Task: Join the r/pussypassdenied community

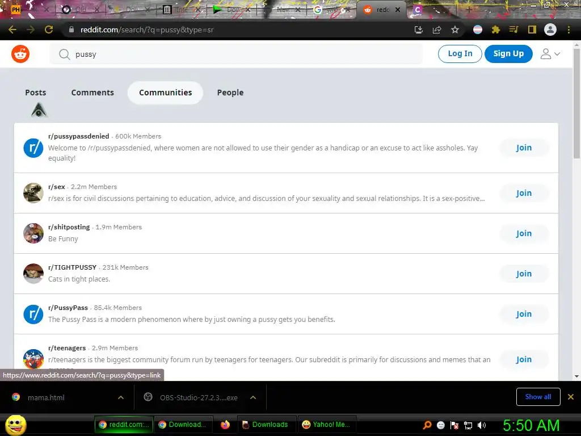Action: click(524, 148)
